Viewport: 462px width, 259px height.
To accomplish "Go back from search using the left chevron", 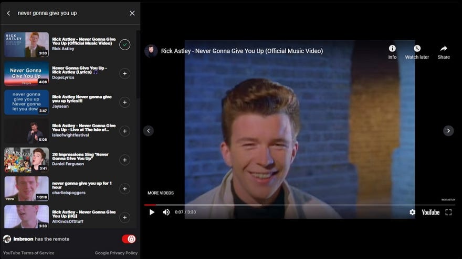I will [8, 13].
